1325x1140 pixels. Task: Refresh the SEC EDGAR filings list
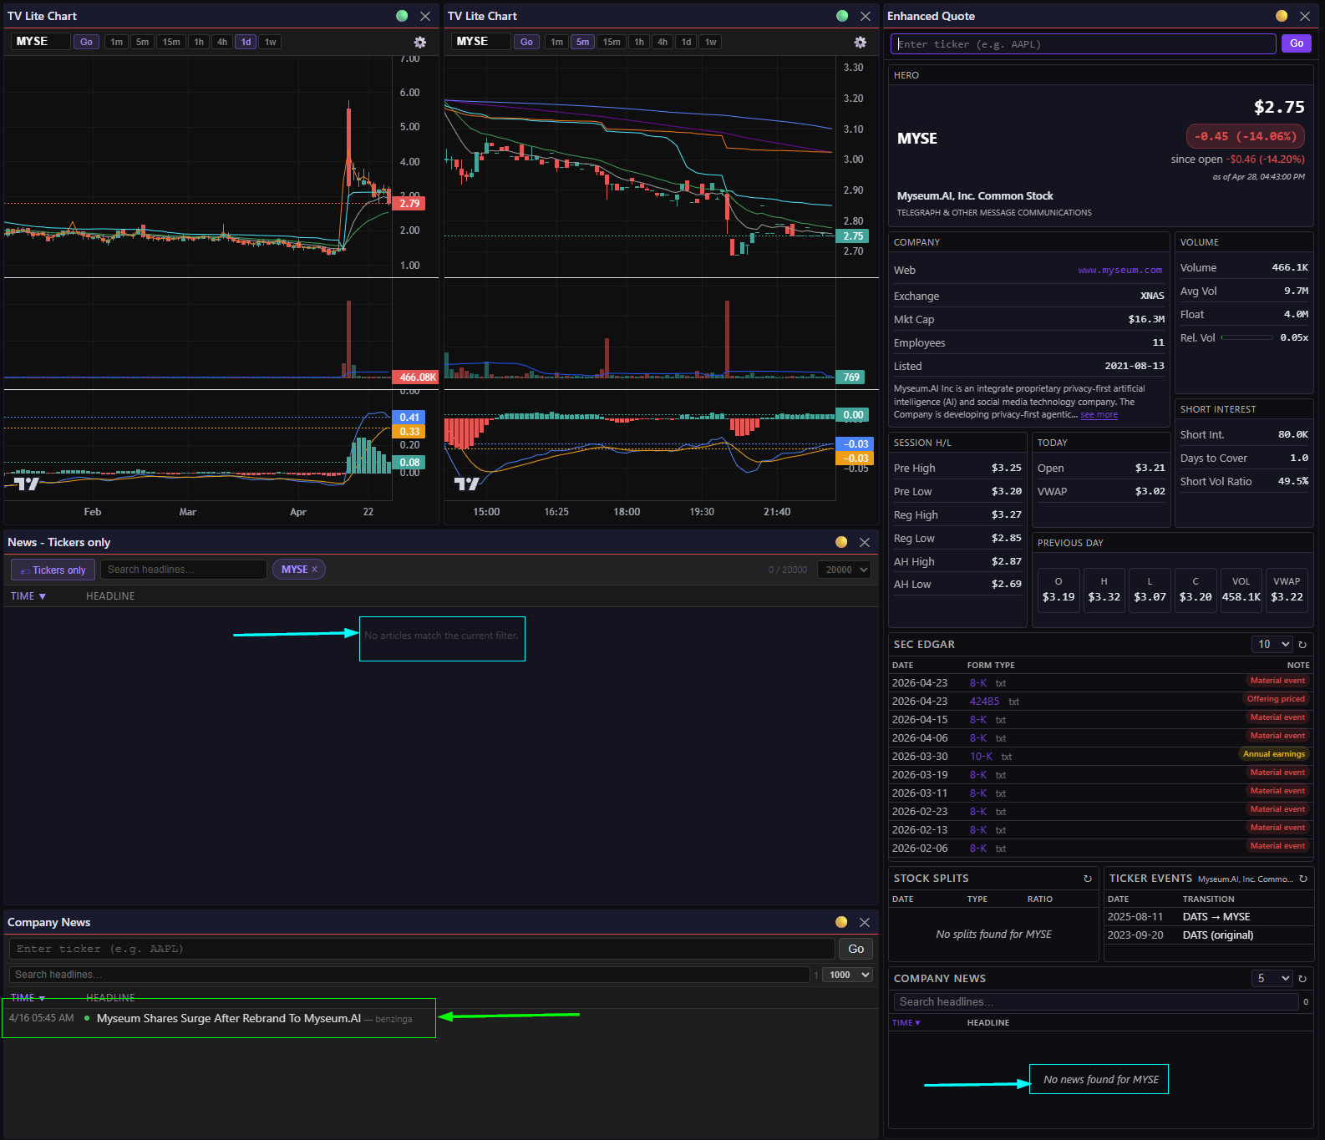click(x=1302, y=645)
